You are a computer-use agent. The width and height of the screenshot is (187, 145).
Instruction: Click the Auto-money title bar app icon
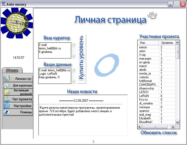click(x=3, y=4)
